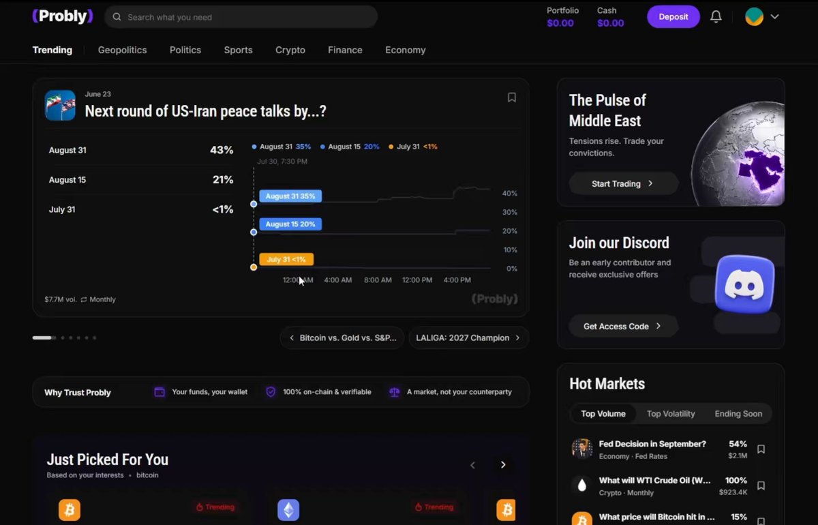This screenshot has height=525, width=818.
Task: Click Get Access Code button
Action: click(x=623, y=326)
